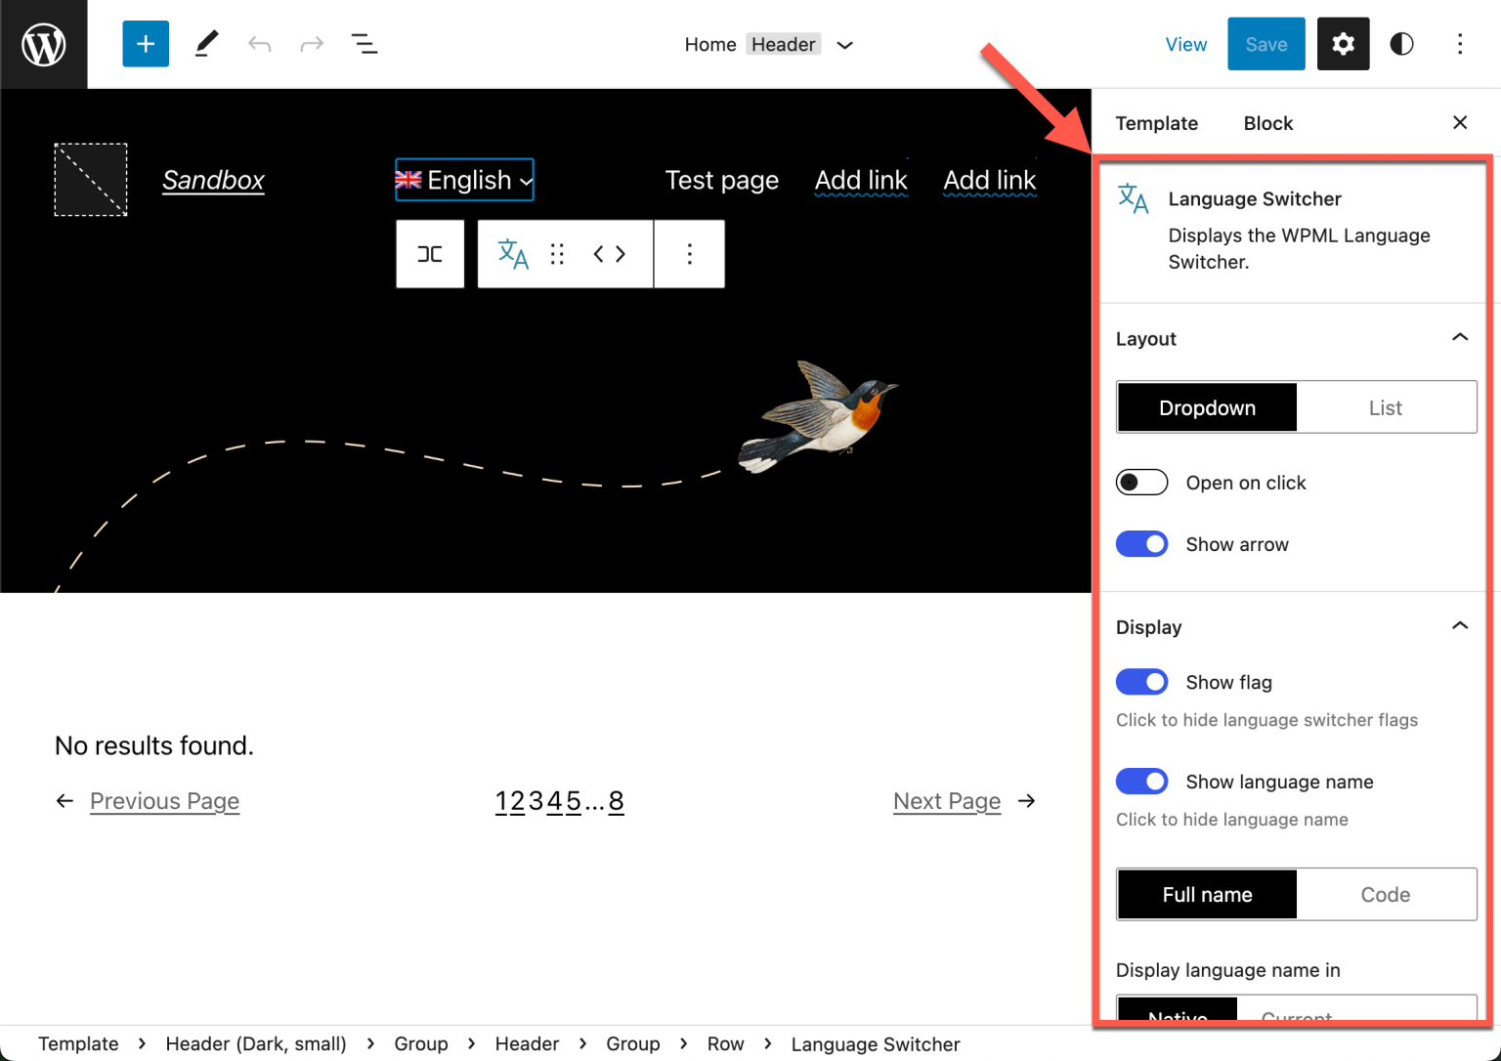Switch to the Block tab
Screen dimensions: 1501x1061
1267,123
